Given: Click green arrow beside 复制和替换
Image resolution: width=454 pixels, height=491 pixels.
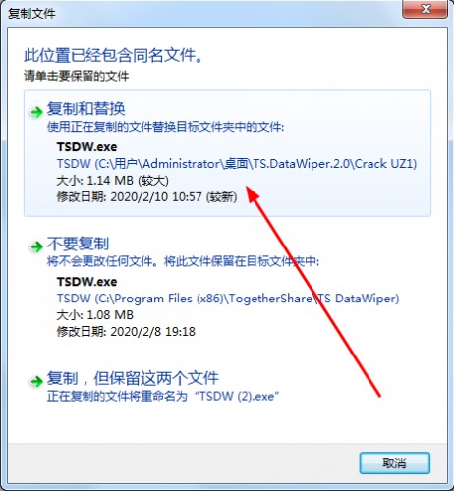Looking at the screenshot, I should [x=36, y=112].
